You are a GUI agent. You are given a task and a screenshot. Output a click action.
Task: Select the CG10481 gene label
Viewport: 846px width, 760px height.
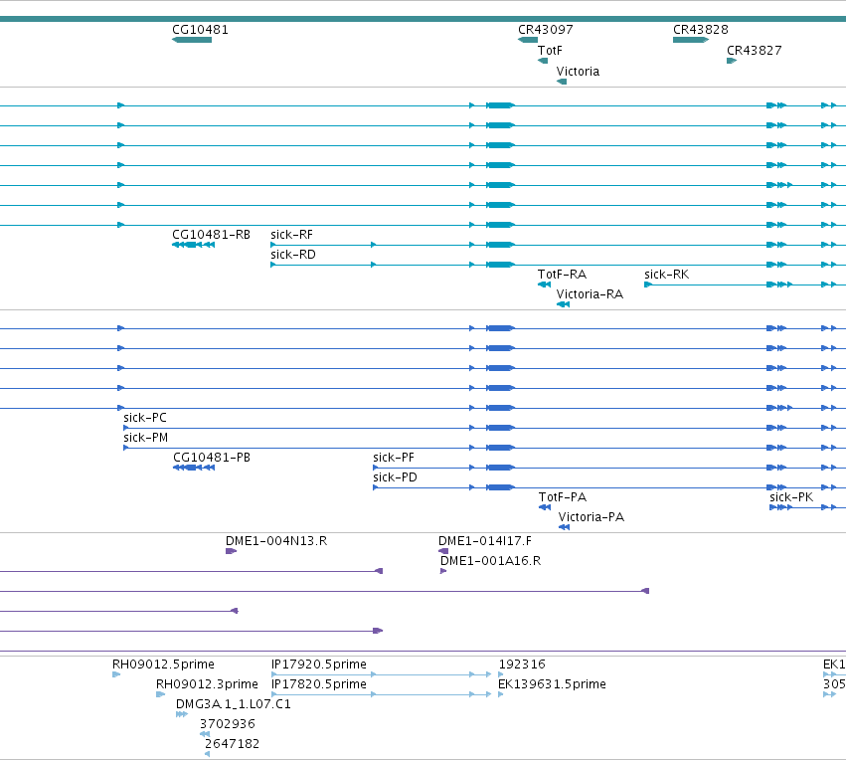(x=200, y=30)
